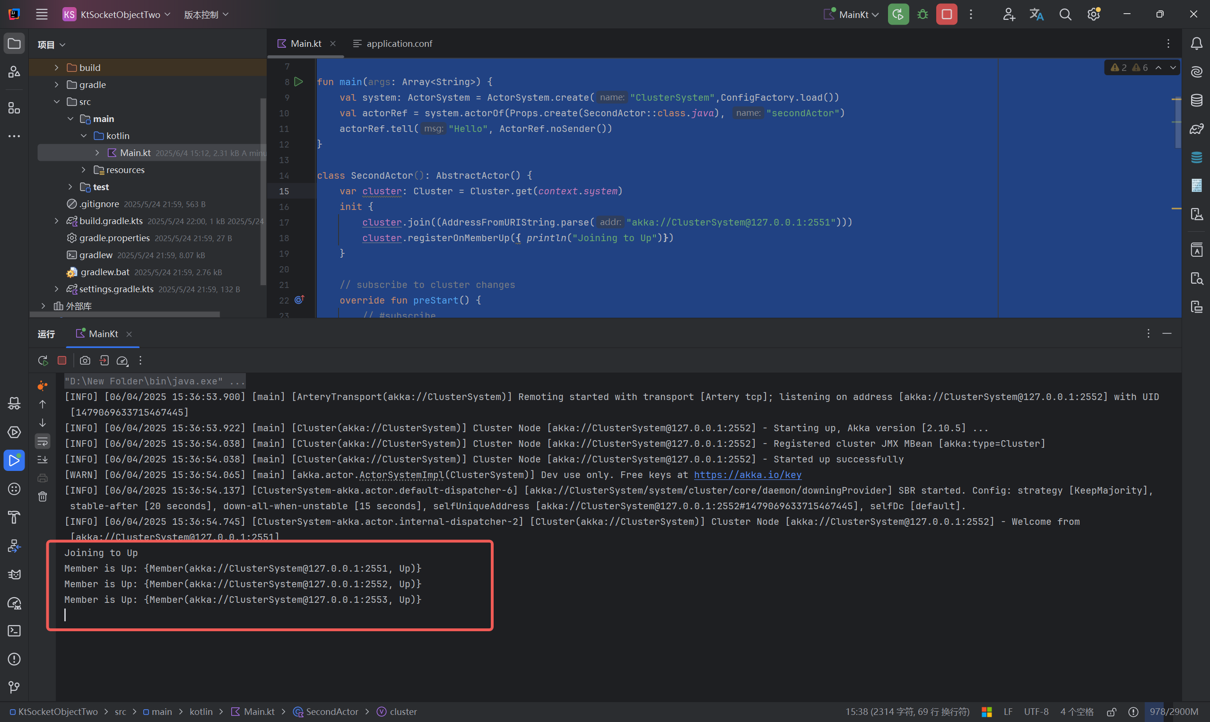Open the Git tool window branch icon
The width and height of the screenshot is (1210, 722).
tap(14, 687)
